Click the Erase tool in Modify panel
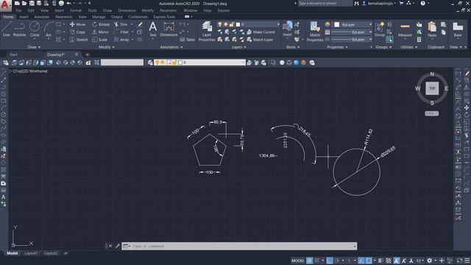This screenshot has height=265, width=471. 140,24
